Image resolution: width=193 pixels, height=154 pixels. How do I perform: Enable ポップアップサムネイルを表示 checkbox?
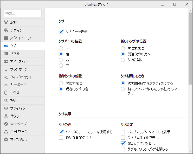pos(123,132)
